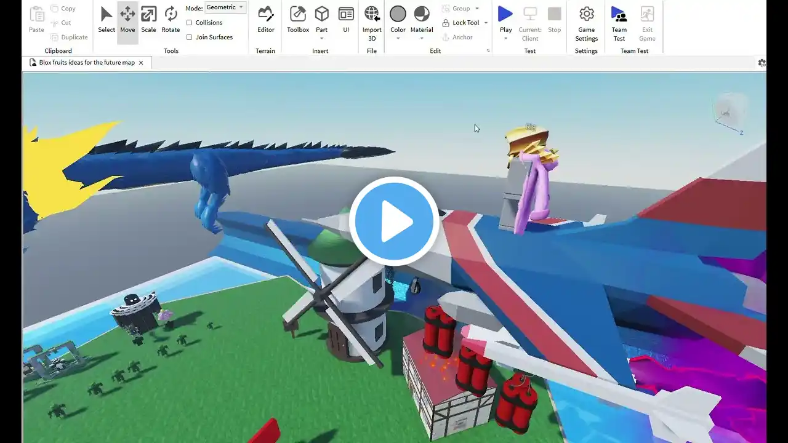Start the game with the blue Play button
The width and height of the screenshot is (788, 443).
[505, 15]
